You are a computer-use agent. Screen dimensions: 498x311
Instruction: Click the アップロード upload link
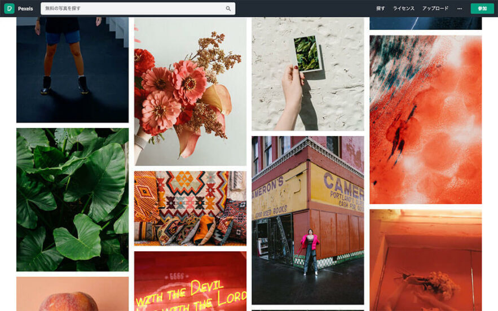(x=435, y=8)
